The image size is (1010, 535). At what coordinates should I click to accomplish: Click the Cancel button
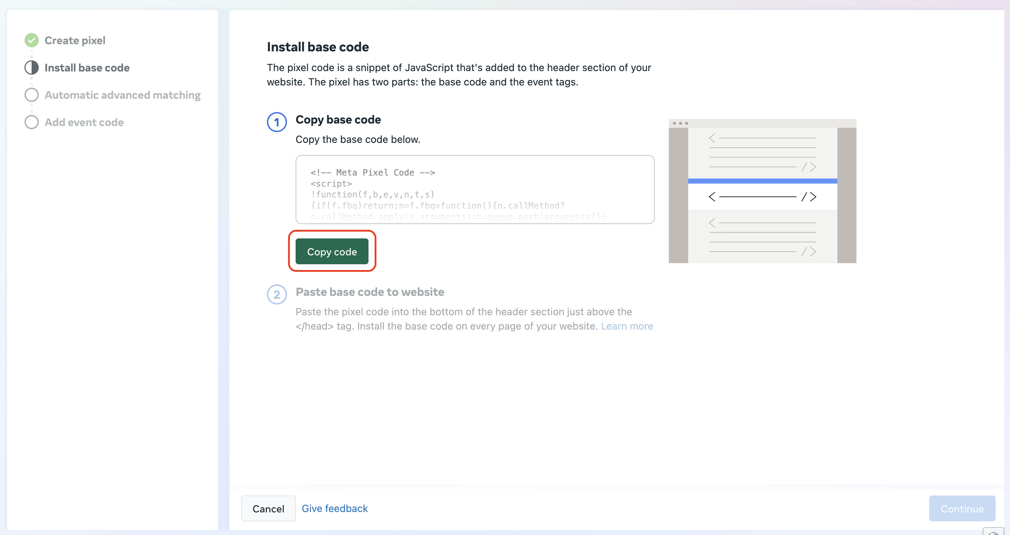[x=268, y=508]
